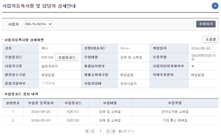Click the 총2건(1/1) result count text
The height and width of the screenshot is (137, 221).
coord(126,131)
